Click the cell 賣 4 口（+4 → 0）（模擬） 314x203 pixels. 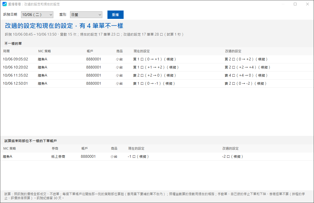coord(246,75)
